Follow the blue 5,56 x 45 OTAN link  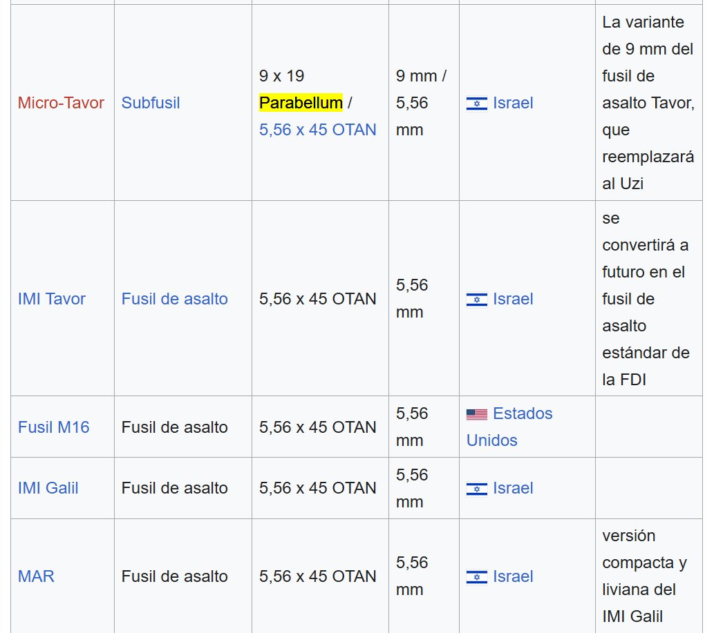click(318, 130)
